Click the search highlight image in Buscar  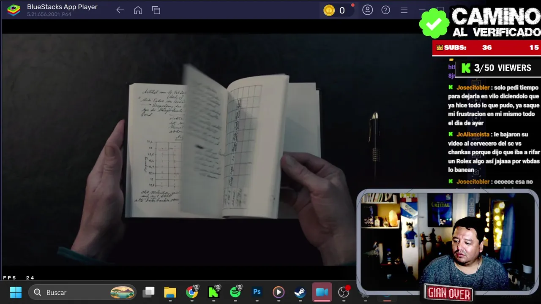point(123,292)
